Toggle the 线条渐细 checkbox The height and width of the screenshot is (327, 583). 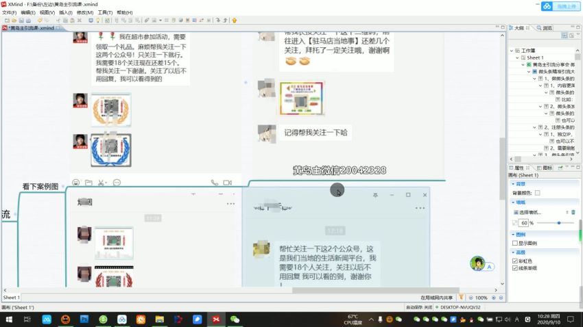515,267
